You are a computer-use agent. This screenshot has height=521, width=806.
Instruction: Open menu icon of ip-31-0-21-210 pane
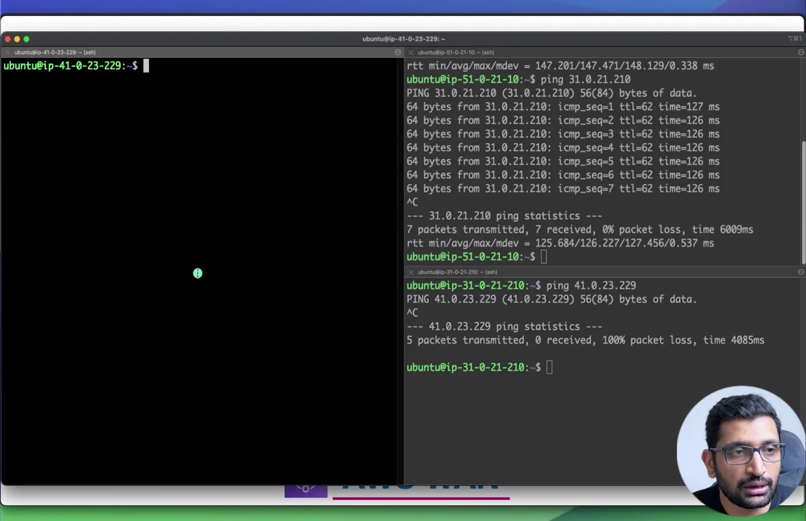tap(801, 272)
